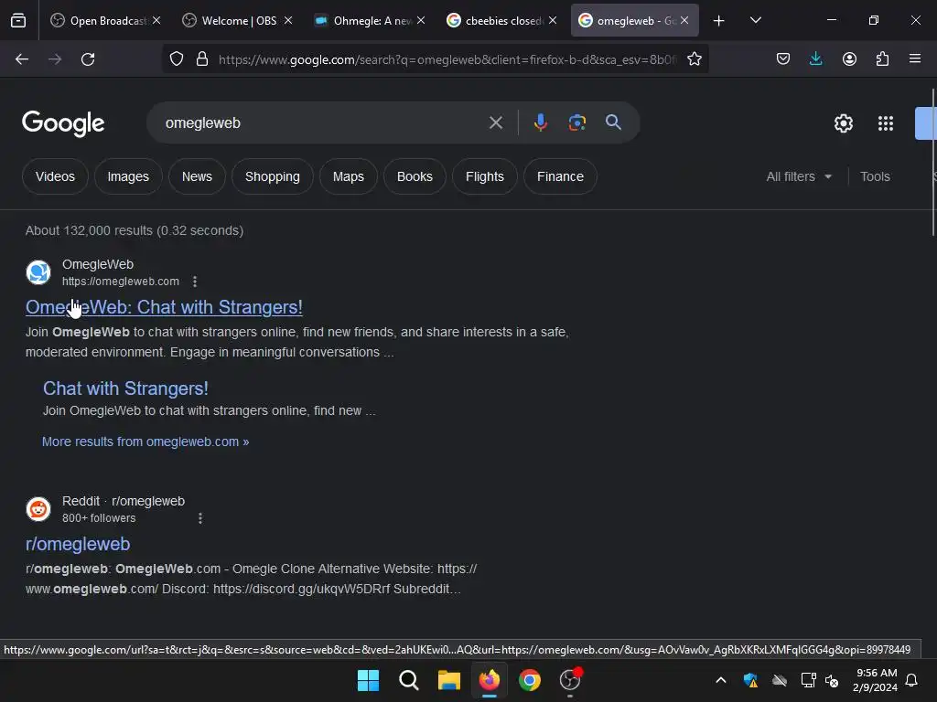
Task: Open Firefox account icon
Action: click(x=849, y=59)
